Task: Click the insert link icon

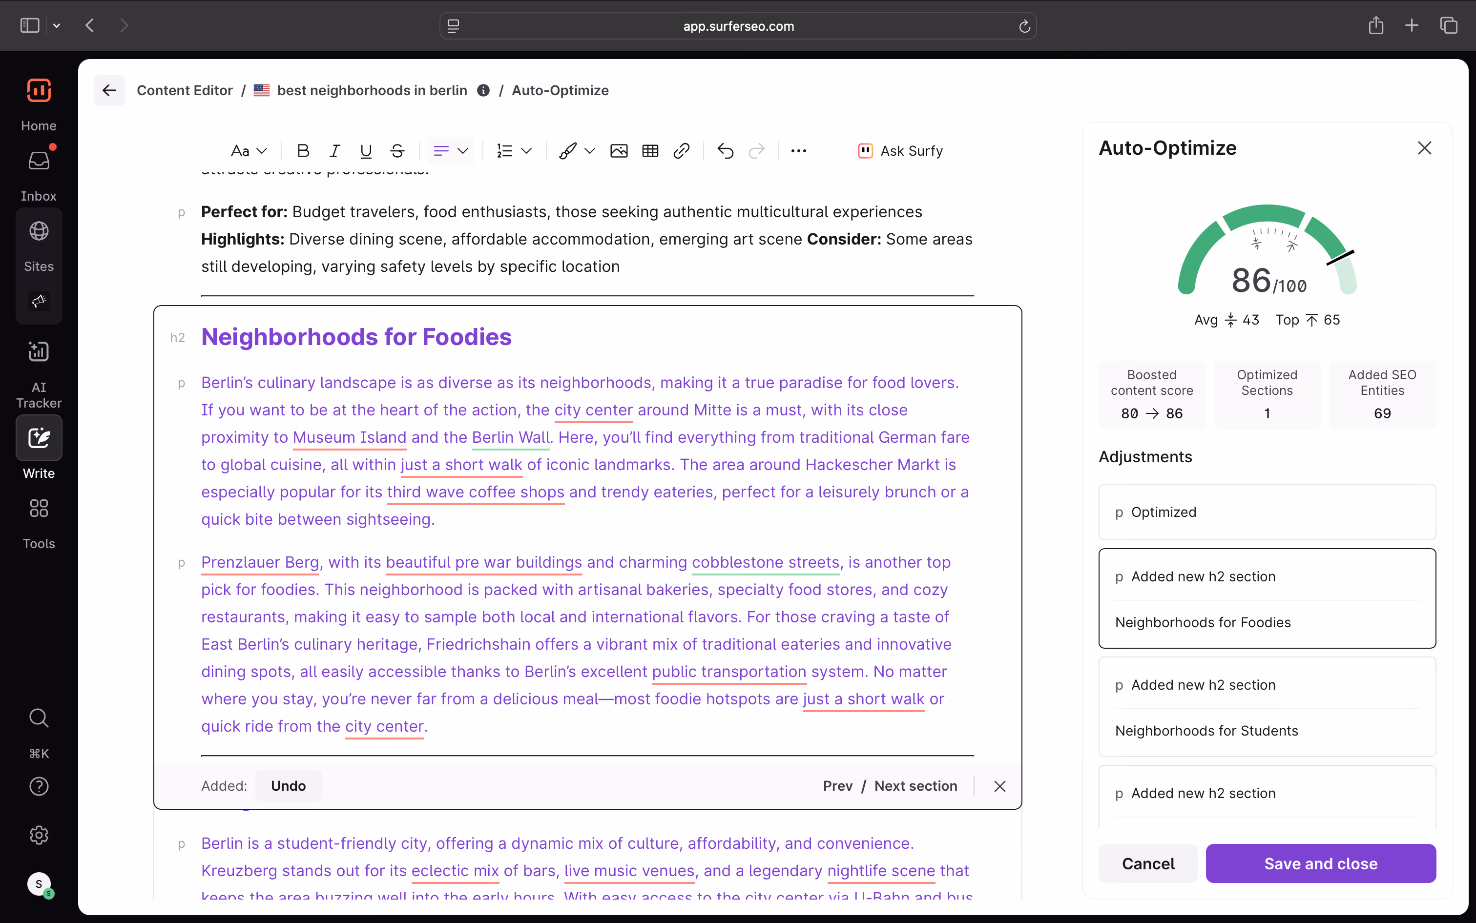Action: click(x=682, y=151)
